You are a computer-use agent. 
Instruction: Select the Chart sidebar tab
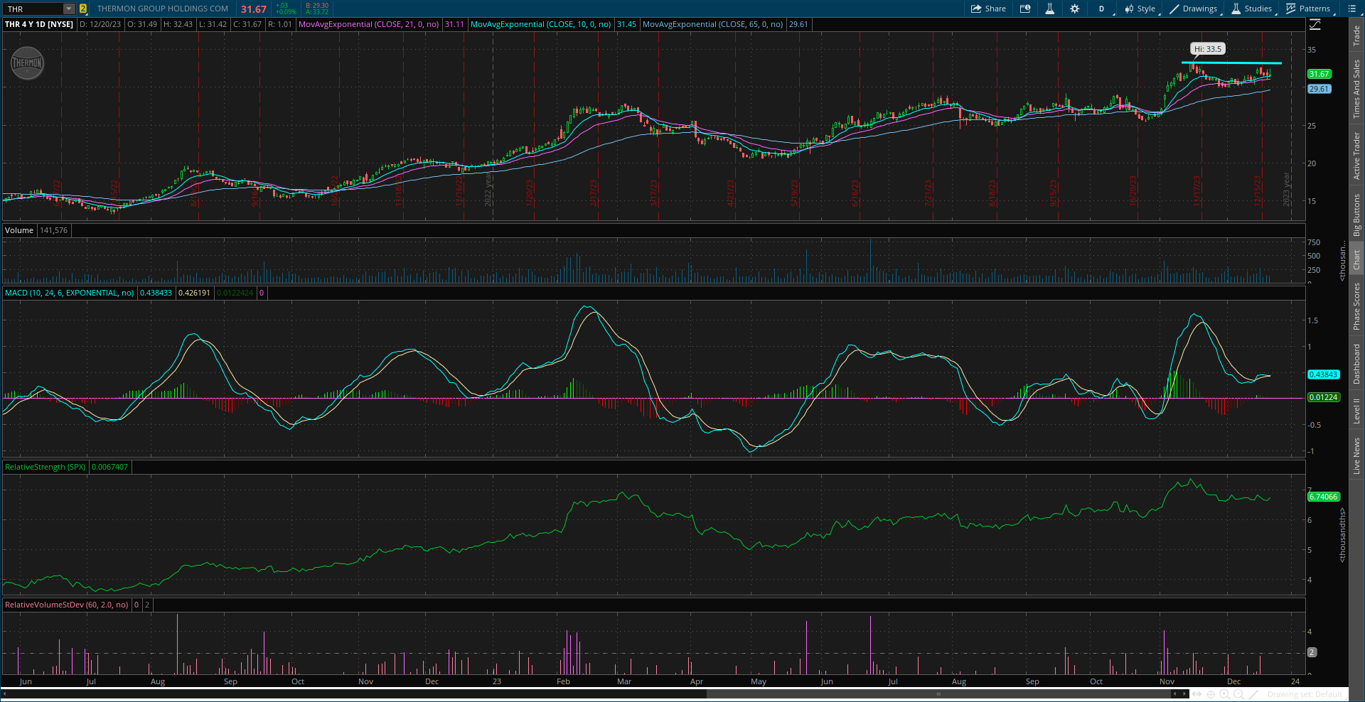tap(1356, 259)
